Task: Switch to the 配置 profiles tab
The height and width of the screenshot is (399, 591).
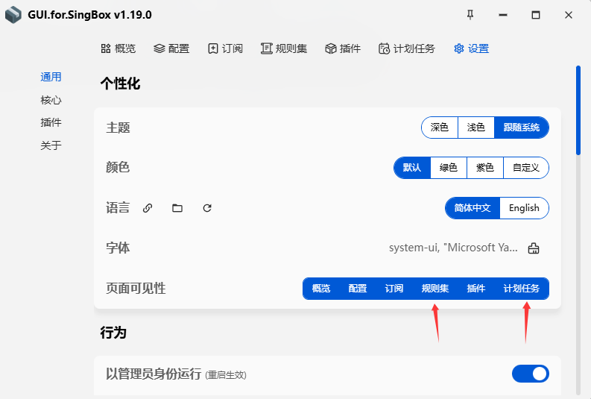Action: [x=171, y=48]
